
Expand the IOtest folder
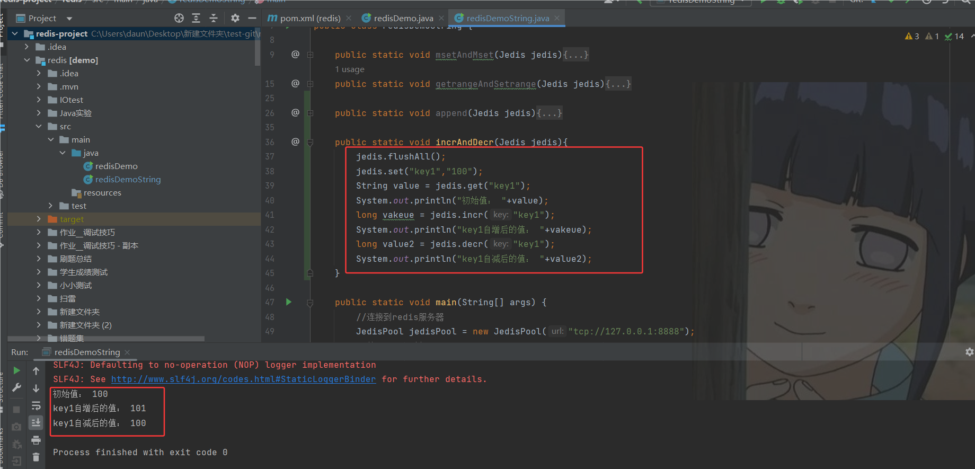coord(39,100)
